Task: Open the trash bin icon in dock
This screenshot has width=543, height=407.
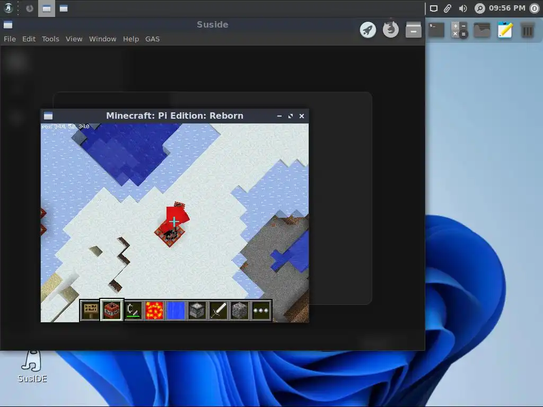Action: pos(528,30)
